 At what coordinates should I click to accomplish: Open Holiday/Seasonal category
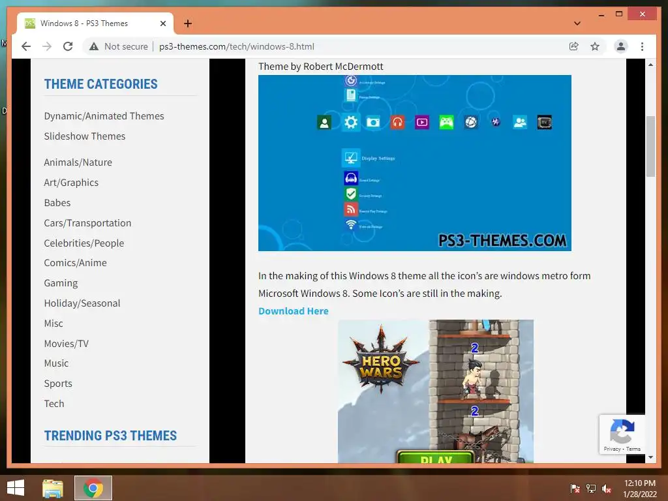pyautogui.click(x=82, y=303)
